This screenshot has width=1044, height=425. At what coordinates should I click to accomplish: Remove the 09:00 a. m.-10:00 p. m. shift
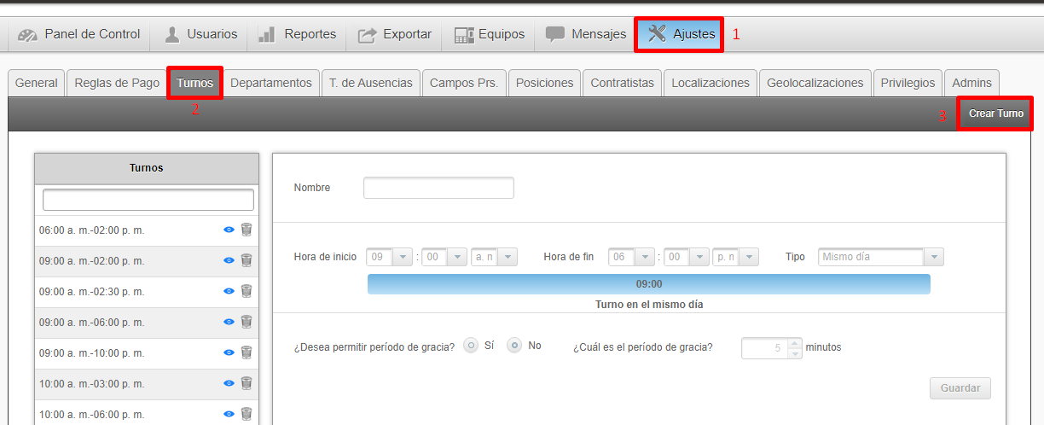click(246, 352)
